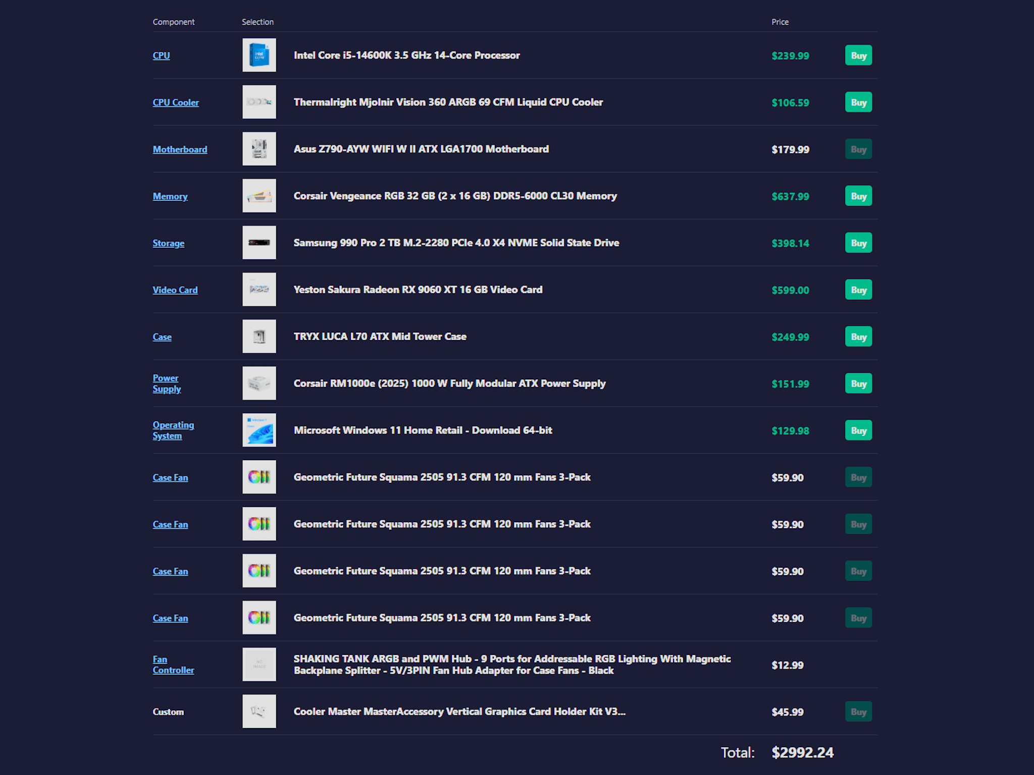This screenshot has height=775, width=1034.
Task: Click Buy for the Cooler Master GPU holder
Action: click(x=858, y=712)
